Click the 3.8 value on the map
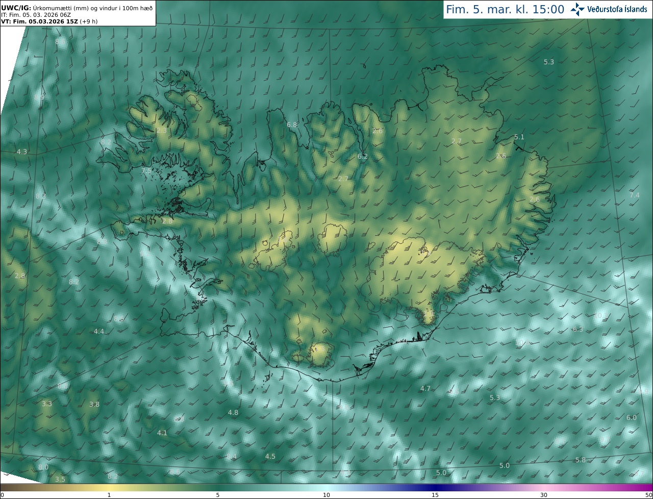Image resolution: width=653 pixels, height=499 pixels. tap(94, 405)
